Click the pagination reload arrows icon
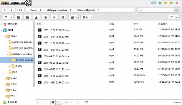The width and height of the screenshot is (182, 105). [87, 102]
